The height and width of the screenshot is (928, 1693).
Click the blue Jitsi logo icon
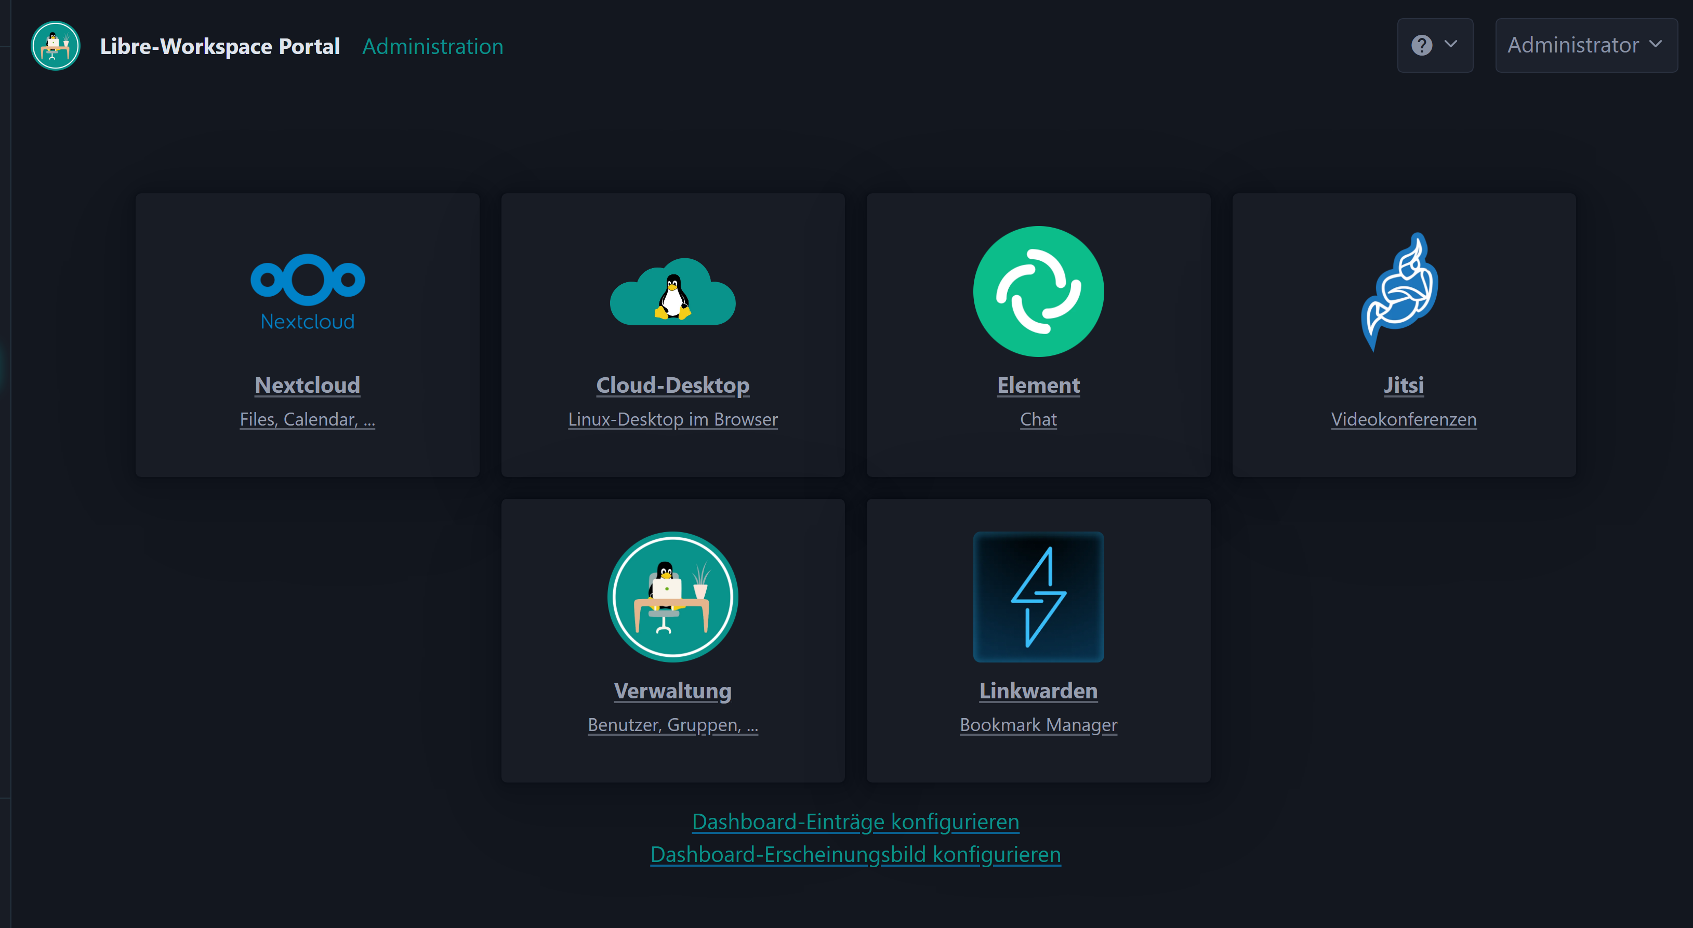point(1400,292)
